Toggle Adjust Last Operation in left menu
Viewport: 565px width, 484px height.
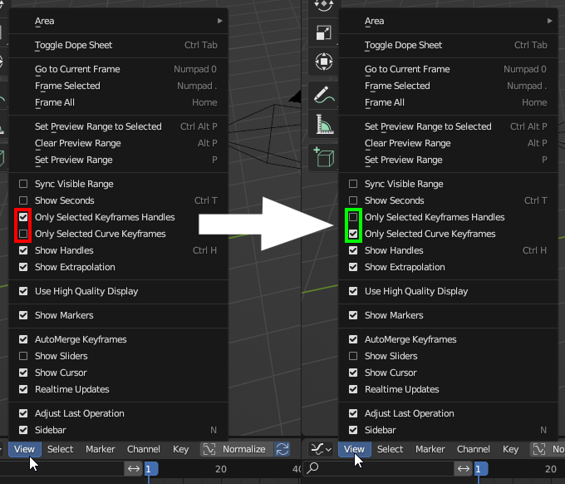tap(23, 413)
